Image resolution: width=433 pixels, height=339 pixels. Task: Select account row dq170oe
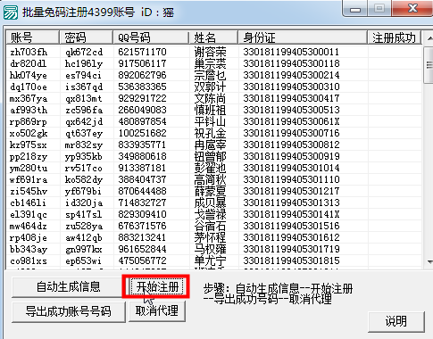[x=213, y=87]
